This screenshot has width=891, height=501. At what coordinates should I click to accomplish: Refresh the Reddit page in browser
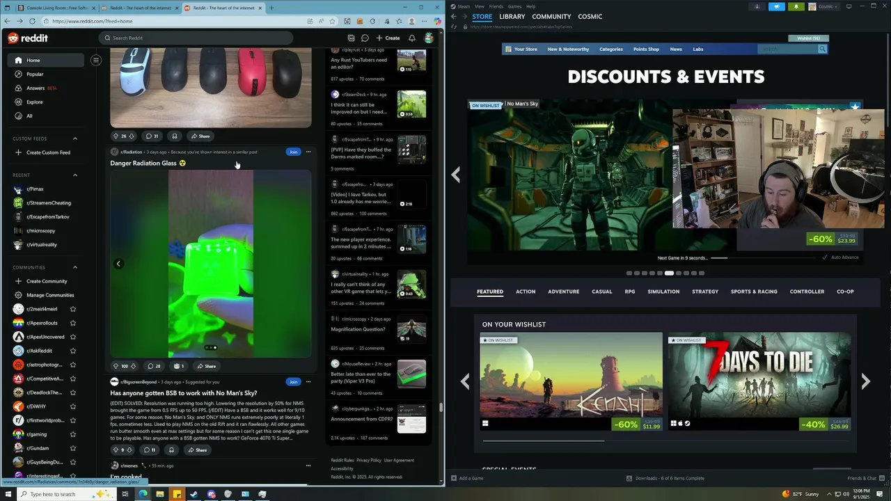coord(32,21)
